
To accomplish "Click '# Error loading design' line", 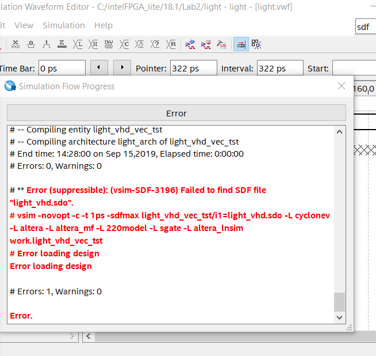I will click(55, 253).
